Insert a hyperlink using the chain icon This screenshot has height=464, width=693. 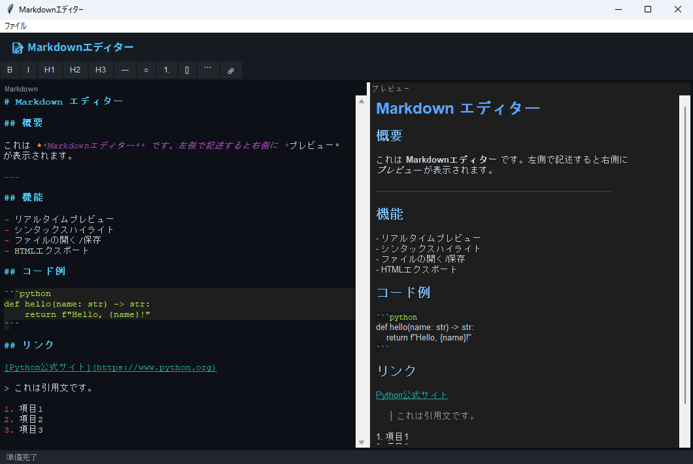tap(231, 70)
